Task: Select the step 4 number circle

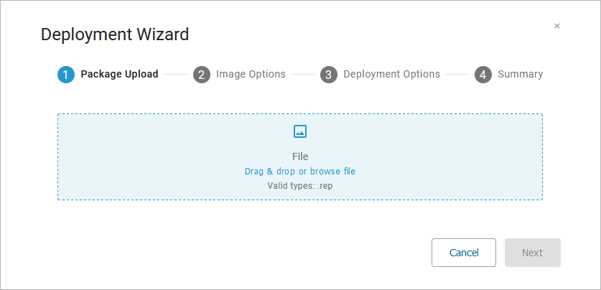Action: 483,75
